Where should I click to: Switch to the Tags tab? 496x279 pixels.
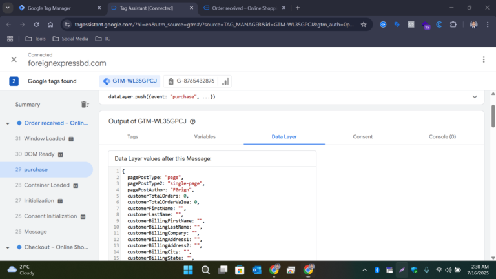click(132, 137)
